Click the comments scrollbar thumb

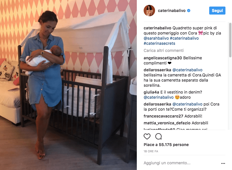tap(230, 40)
